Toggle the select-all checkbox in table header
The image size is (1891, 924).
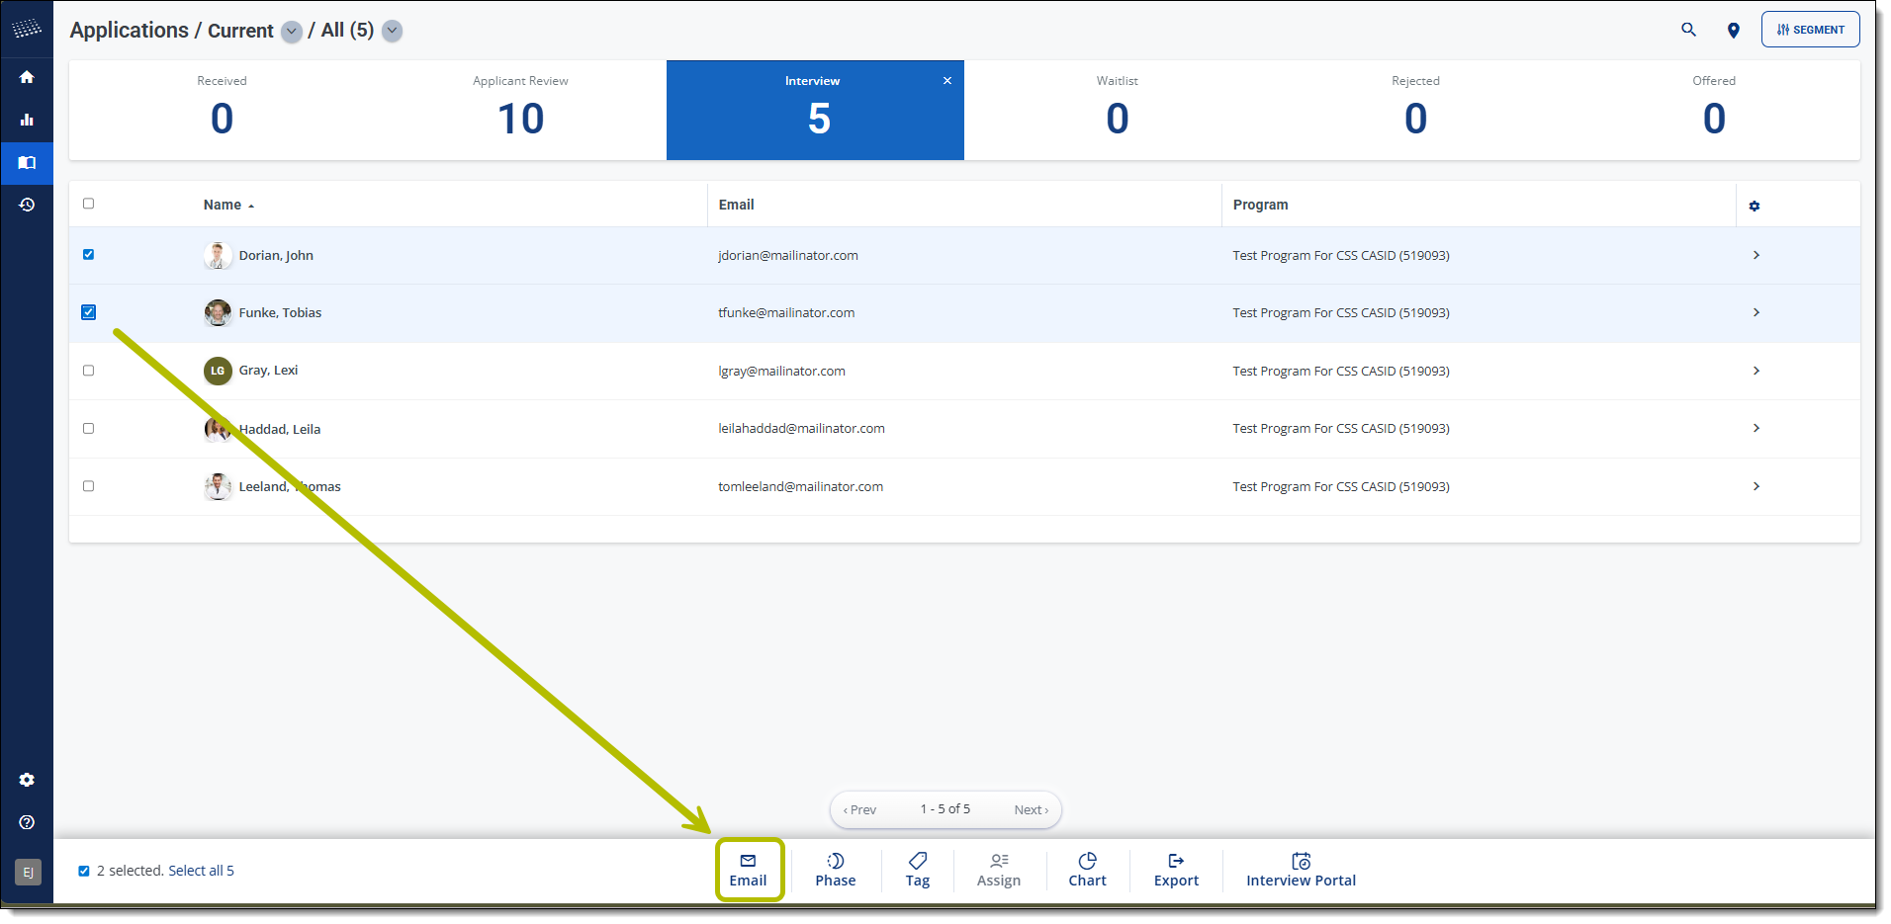point(89,204)
